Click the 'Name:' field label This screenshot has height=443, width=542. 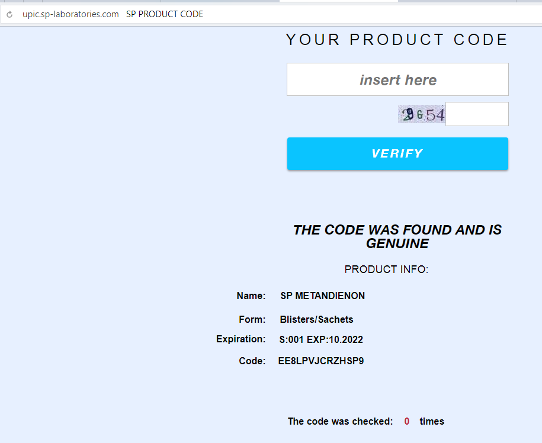[x=251, y=296]
